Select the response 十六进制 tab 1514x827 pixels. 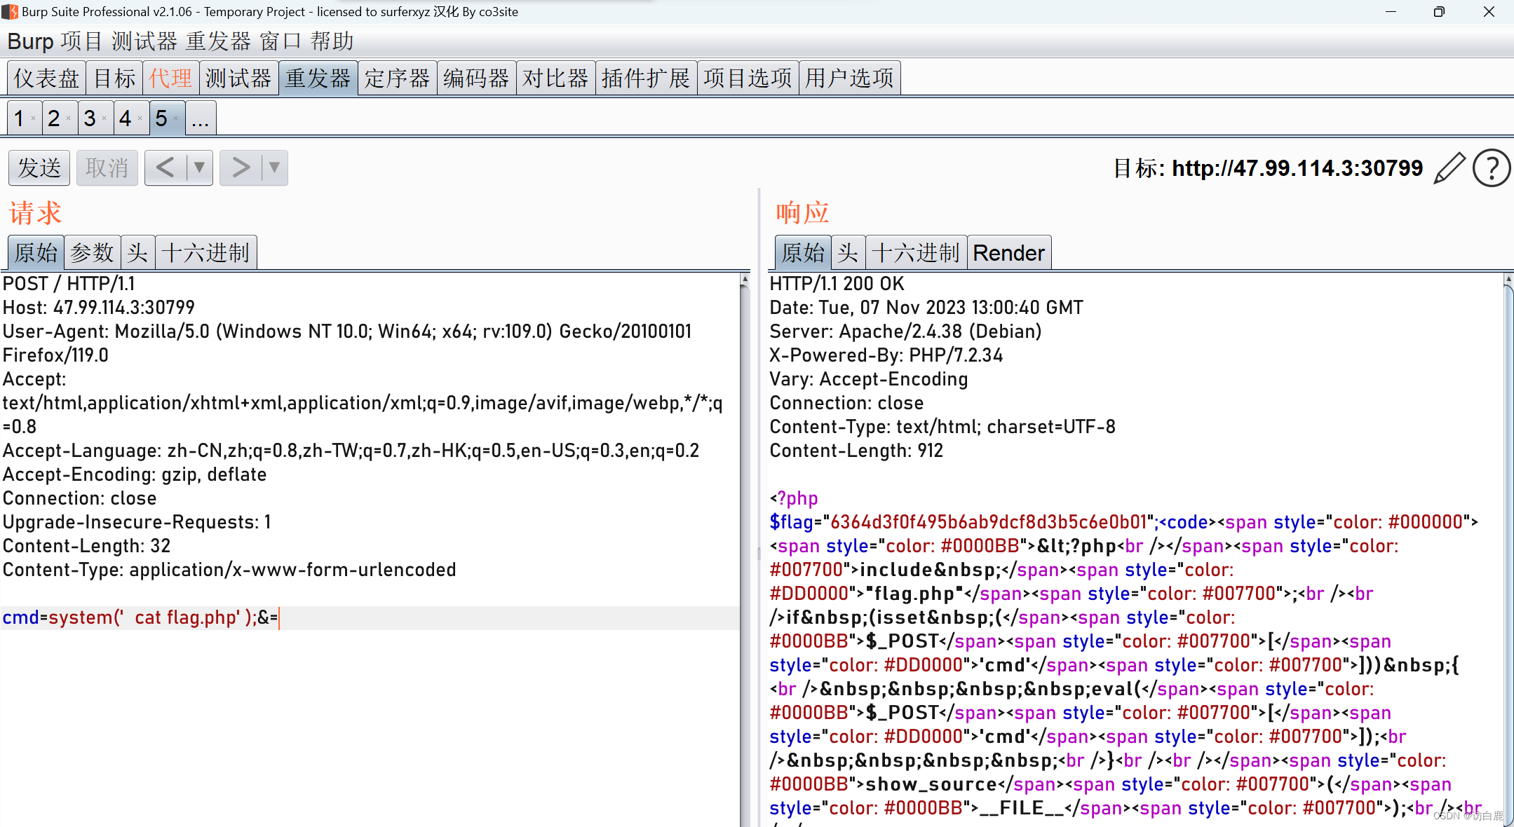point(916,252)
